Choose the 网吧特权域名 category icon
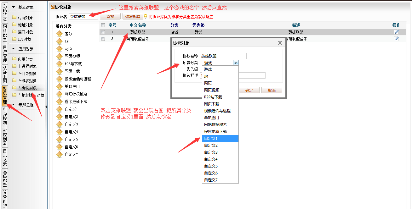 pyautogui.click(x=59, y=94)
